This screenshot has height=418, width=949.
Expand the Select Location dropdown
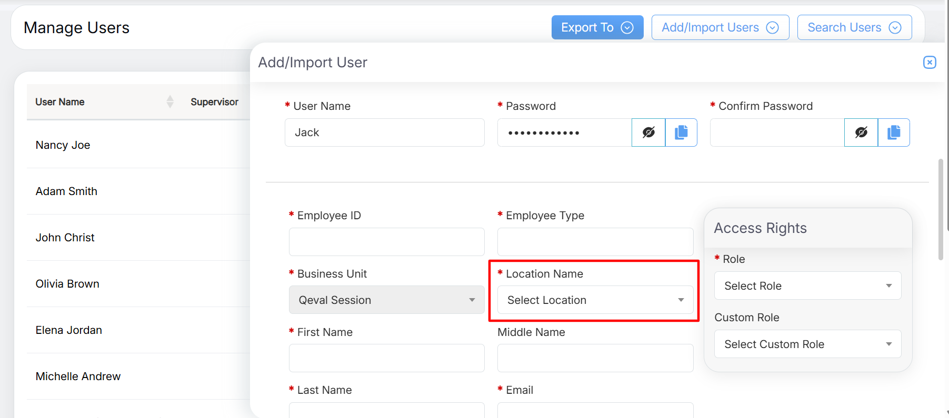pyautogui.click(x=595, y=300)
